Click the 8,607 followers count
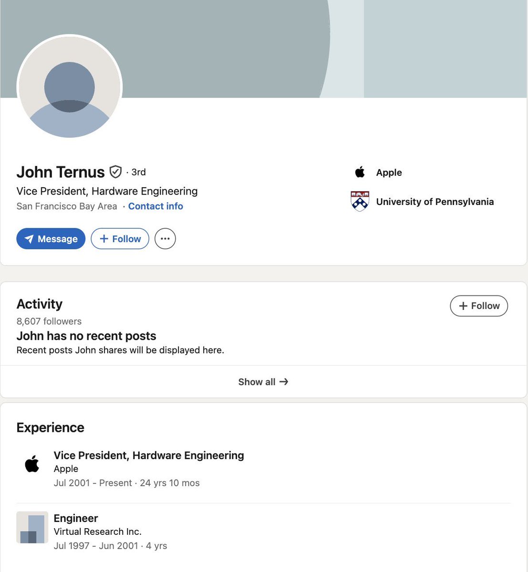This screenshot has height=572, width=528. [x=49, y=321]
